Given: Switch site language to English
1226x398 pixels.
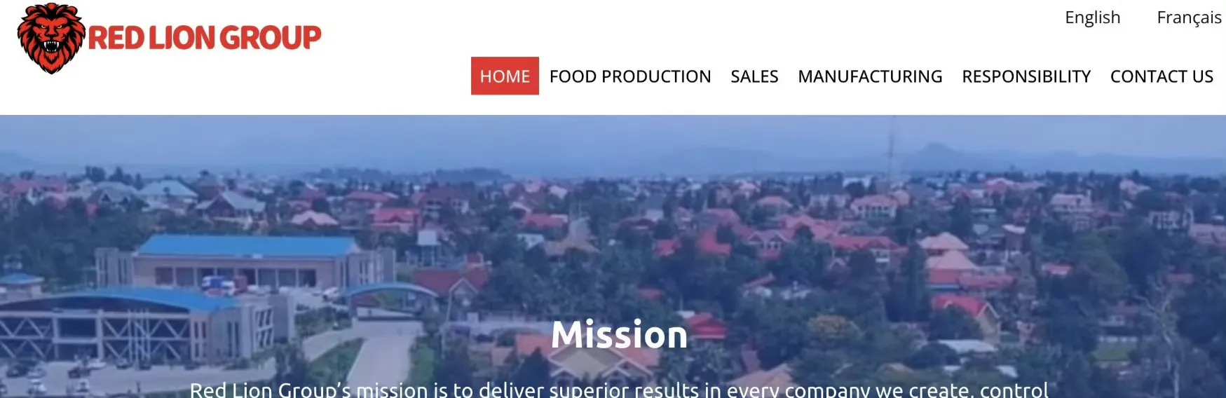Looking at the screenshot, I should point(1092,18).
